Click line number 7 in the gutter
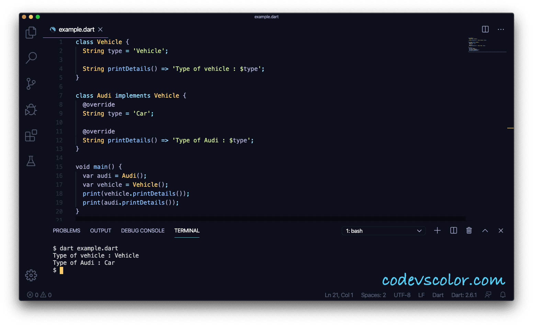533x326 pixels. pyautogui.click(x=61, y=96)
